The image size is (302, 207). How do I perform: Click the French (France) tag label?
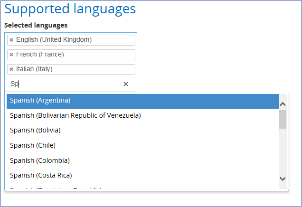tap(40, 55)
